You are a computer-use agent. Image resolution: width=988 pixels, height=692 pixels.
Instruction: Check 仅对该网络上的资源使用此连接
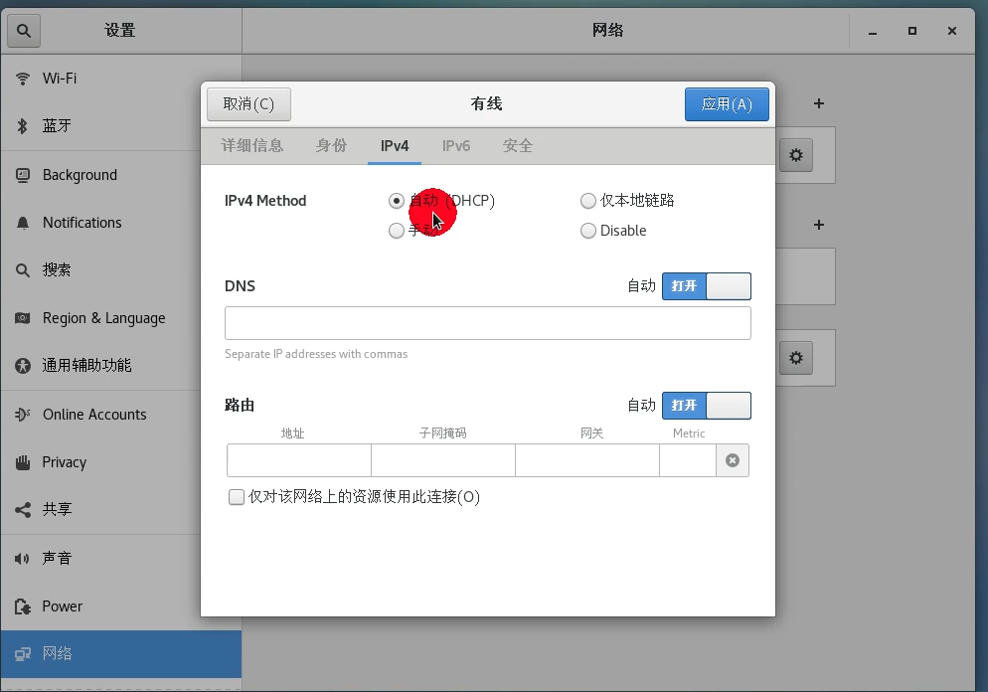237,497
